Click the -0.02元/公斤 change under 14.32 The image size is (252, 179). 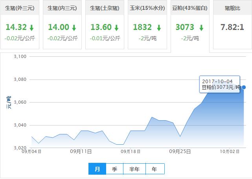20,38
